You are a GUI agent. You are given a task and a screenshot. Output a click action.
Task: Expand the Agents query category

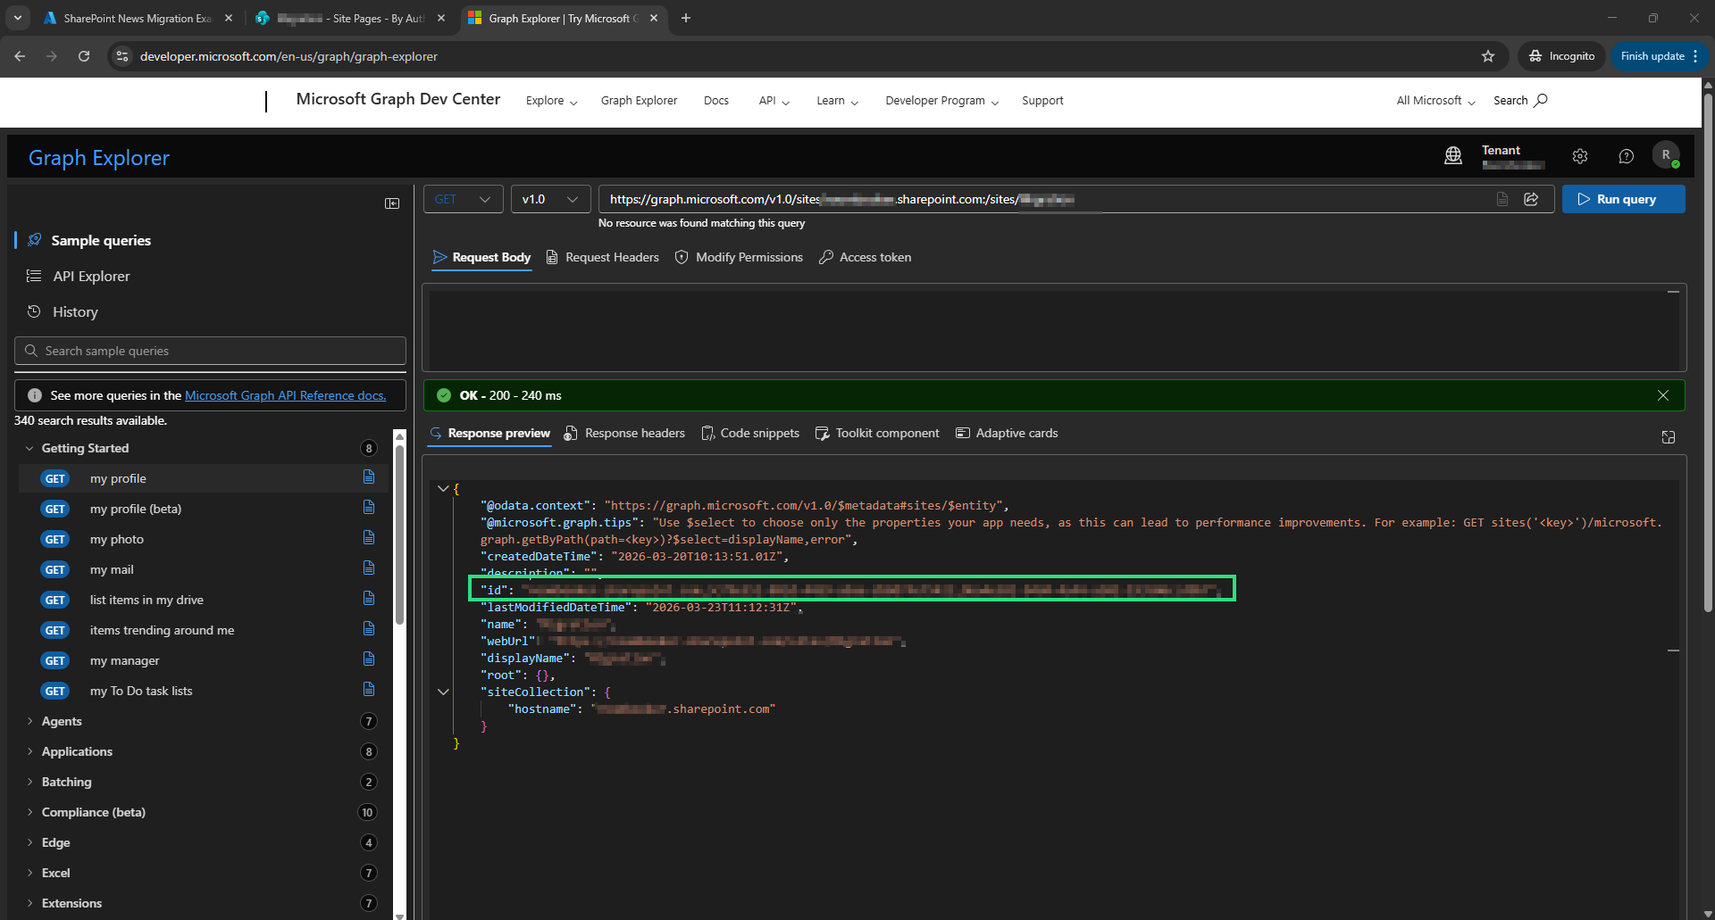(62, 721)
